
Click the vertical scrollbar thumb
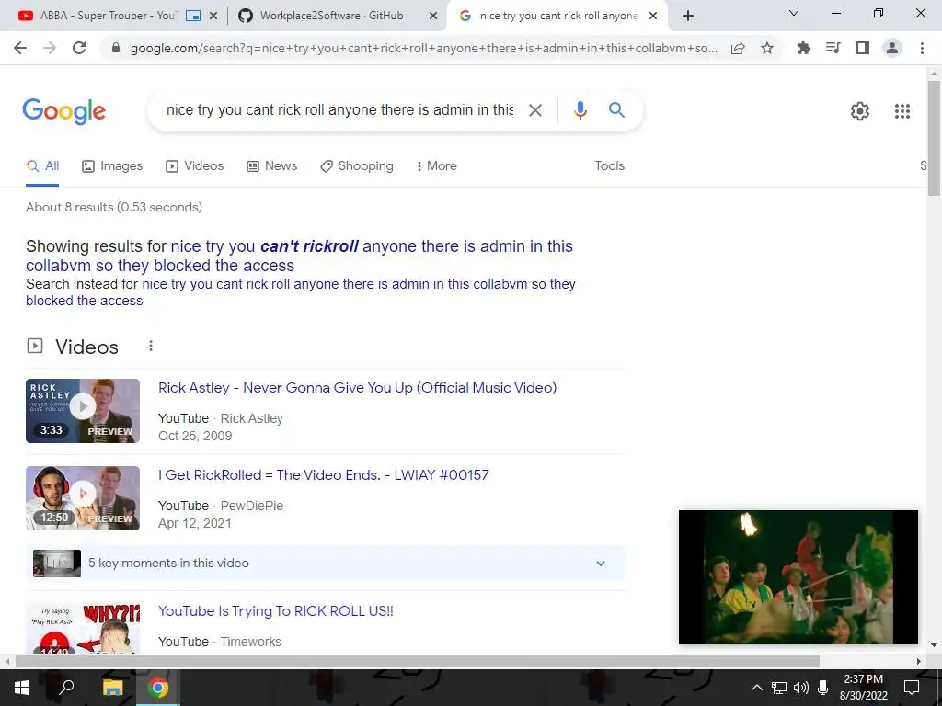tap(934, 138)
